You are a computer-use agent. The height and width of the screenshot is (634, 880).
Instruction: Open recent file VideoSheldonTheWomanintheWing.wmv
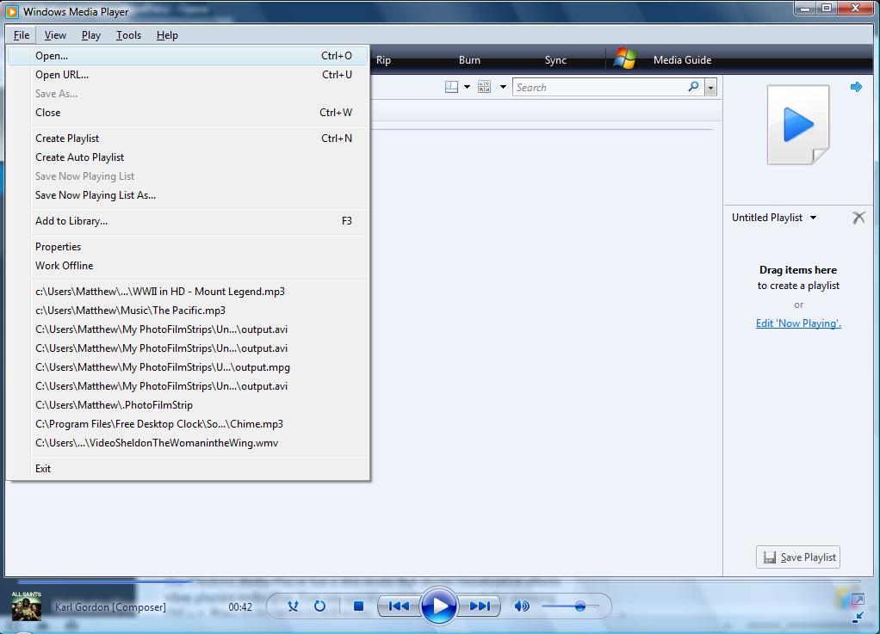188,443
